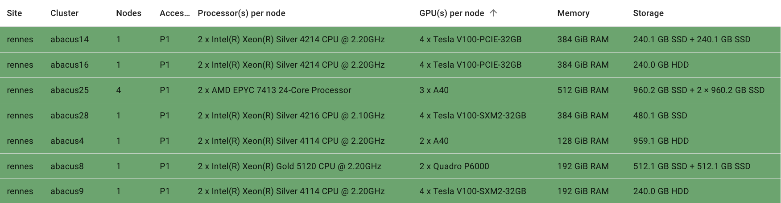Image resolution: width=781 pixels, height=203 pixels.
Task: Select the abacus9 cluster cell
Action: click(67, 191)
